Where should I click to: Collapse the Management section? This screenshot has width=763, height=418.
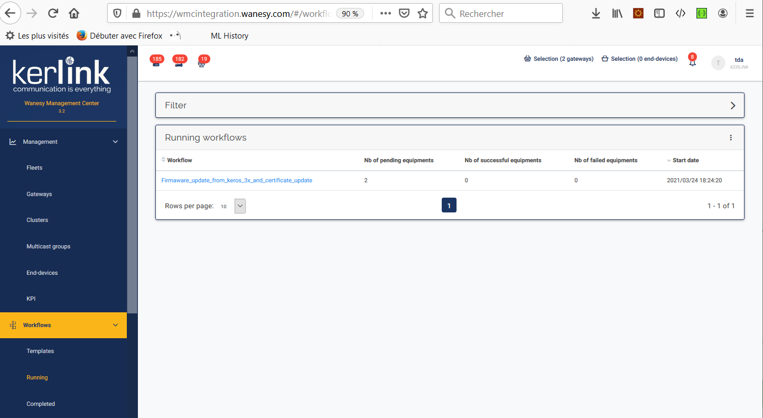(x=115, y=141)
